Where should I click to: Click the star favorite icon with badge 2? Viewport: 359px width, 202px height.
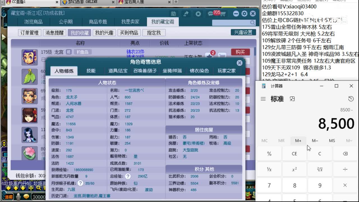209,56
